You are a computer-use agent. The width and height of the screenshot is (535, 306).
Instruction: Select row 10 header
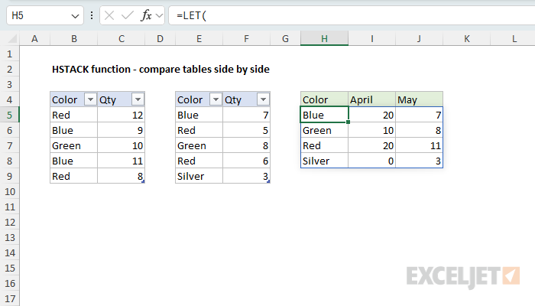9,191
